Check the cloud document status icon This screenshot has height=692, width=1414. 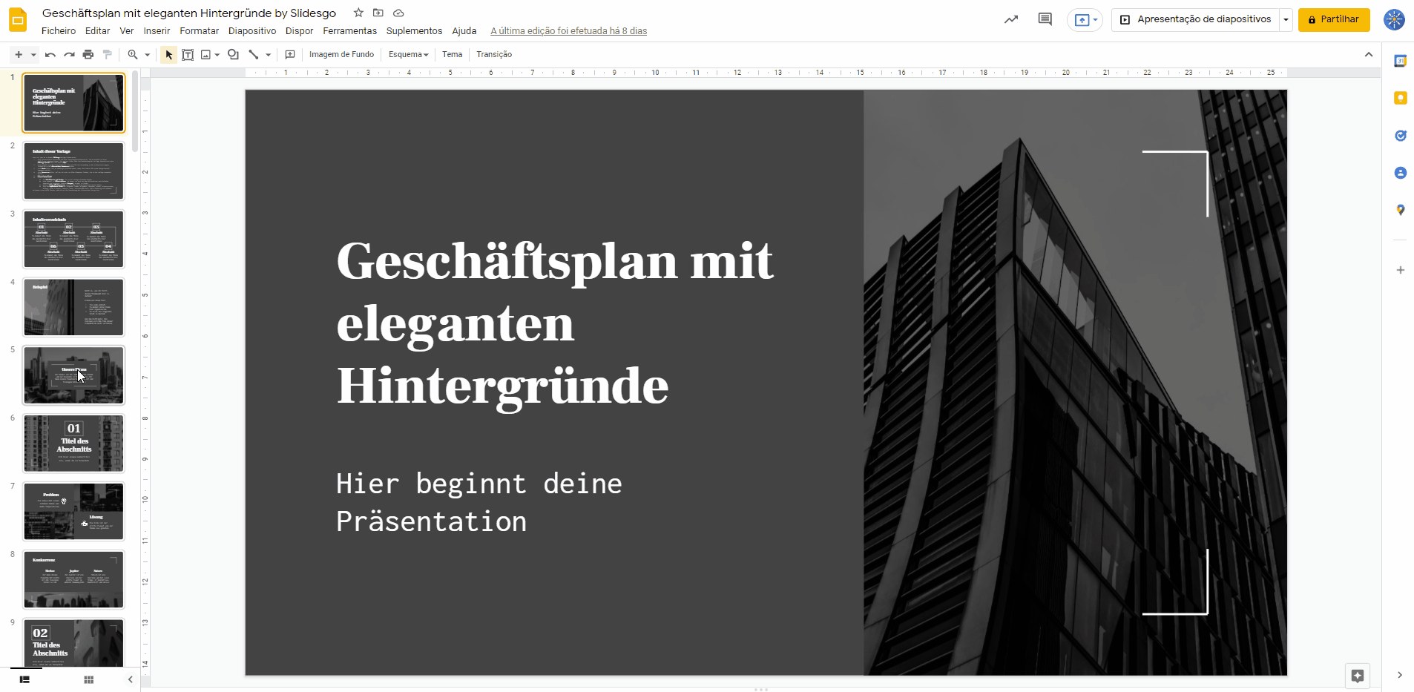(x=398, y=13)
